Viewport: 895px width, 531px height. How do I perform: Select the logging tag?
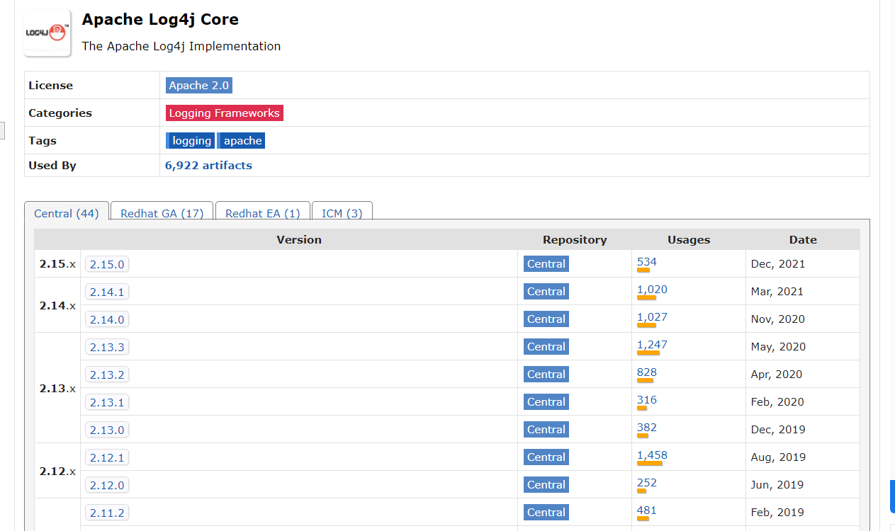click(x=191, y=141)
